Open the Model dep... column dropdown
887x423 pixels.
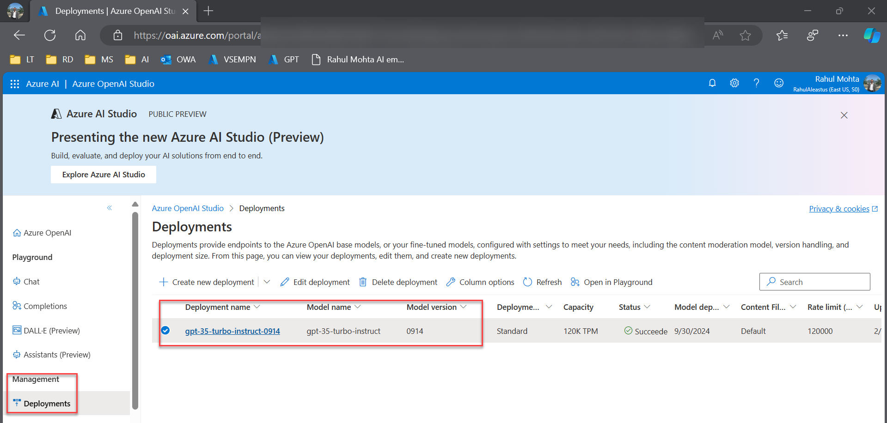726,307
